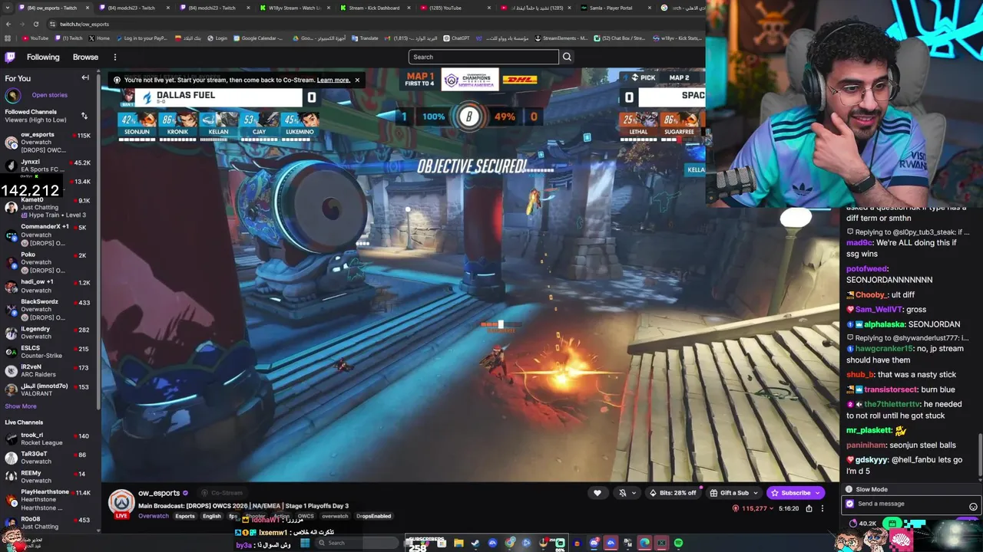This screenshot has width=983, height=552.
Task: Select CommanderX channel in sidebar
Action: pos(48,235)
